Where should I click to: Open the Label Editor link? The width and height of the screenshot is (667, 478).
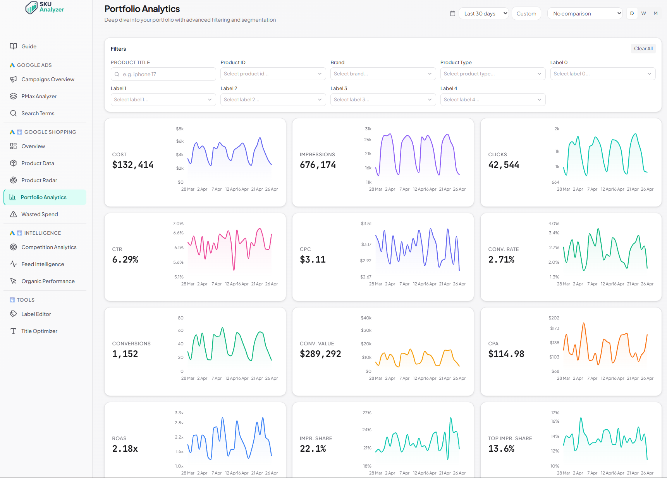click(x=45, y=314)
